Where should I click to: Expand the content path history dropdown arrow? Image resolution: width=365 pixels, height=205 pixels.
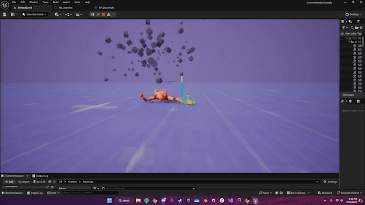tap(317, 182)
